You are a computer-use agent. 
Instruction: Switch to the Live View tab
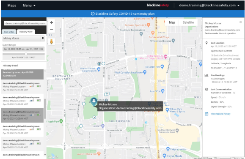point(9,32)
